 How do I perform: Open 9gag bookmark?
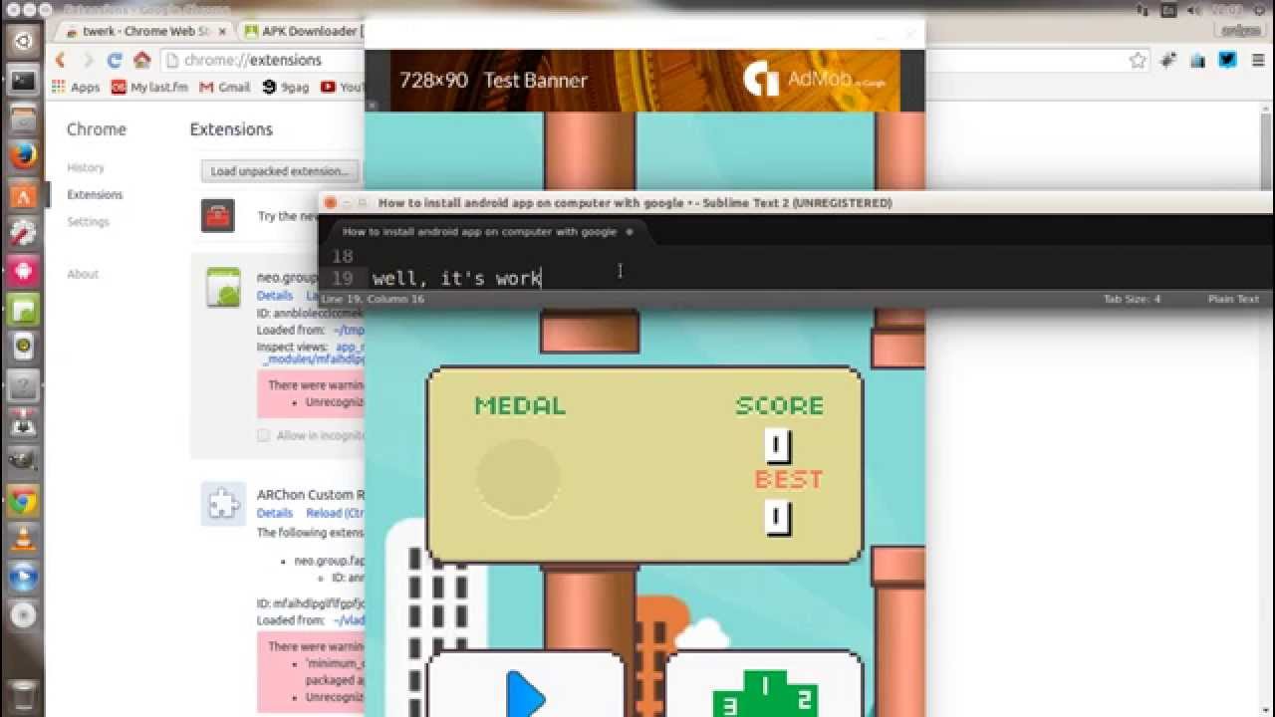[x=286, y=88]
